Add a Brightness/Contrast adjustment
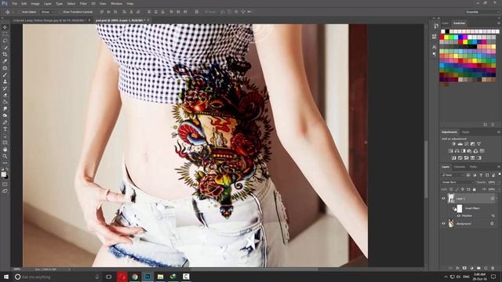 453,144
